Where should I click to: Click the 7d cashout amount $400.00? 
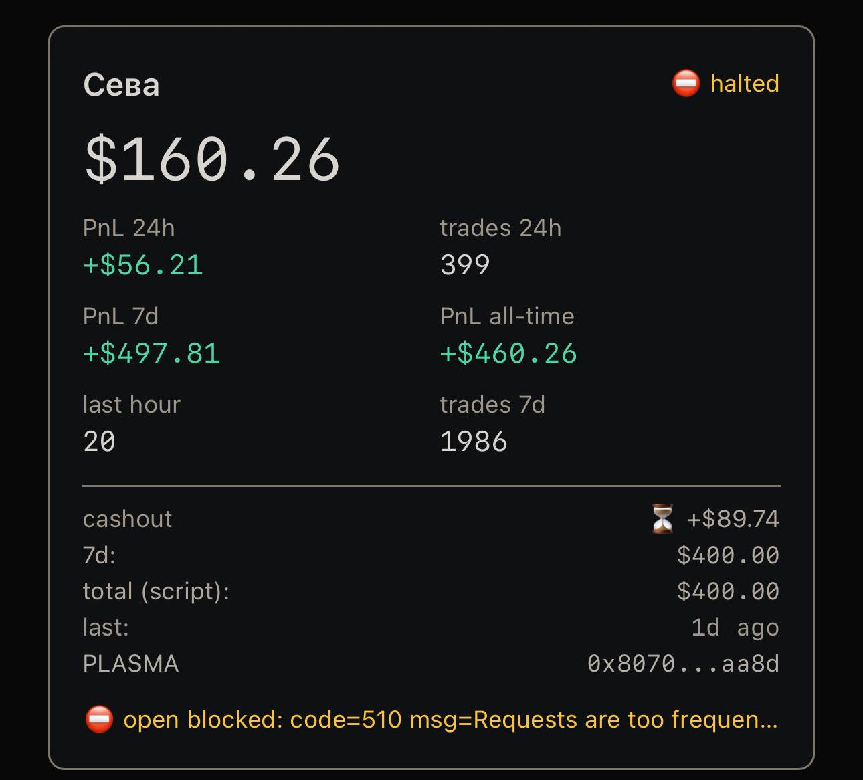point(729,555)
